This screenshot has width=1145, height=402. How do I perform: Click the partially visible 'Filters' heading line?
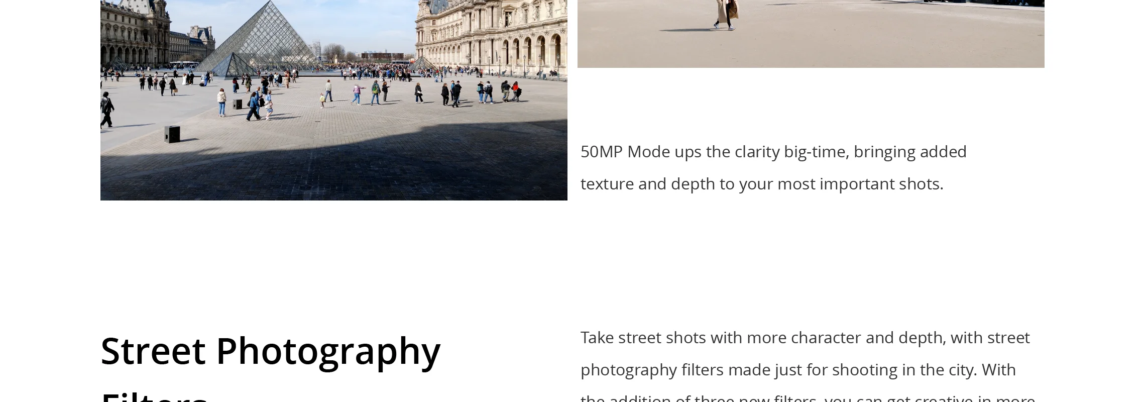click(x=154, y=396)
